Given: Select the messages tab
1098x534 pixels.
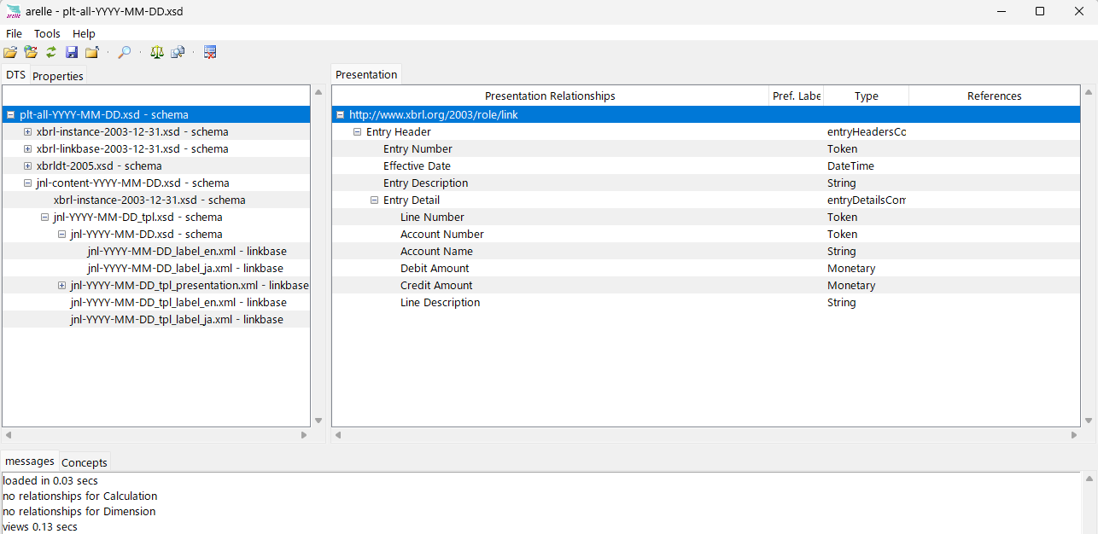Looking at the screenshot, I should click(x=30, y=461).
